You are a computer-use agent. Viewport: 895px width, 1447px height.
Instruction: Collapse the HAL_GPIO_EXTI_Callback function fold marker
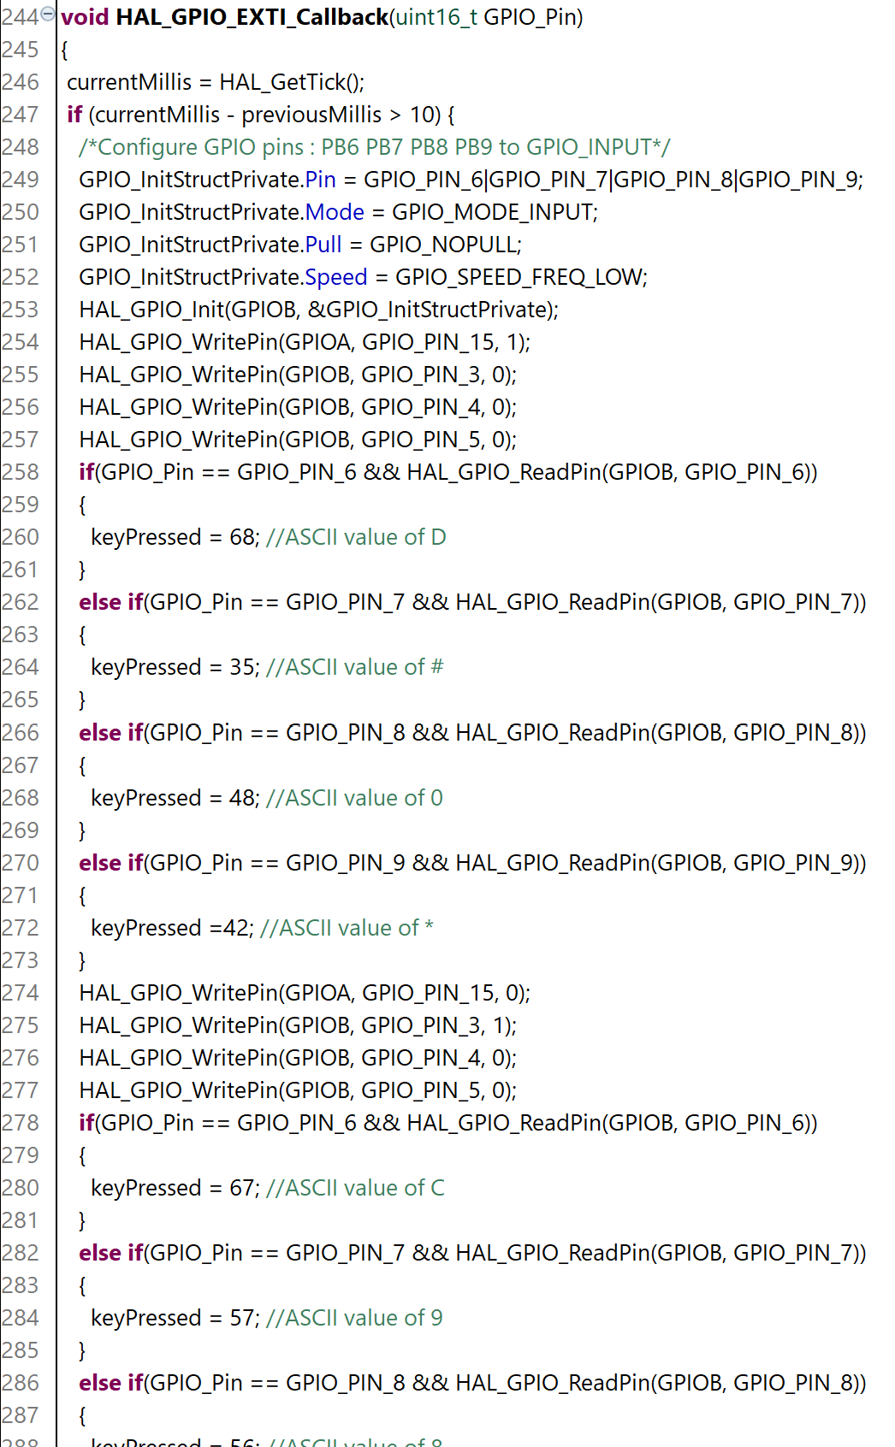pyautogui.click(x=48, y=14)
